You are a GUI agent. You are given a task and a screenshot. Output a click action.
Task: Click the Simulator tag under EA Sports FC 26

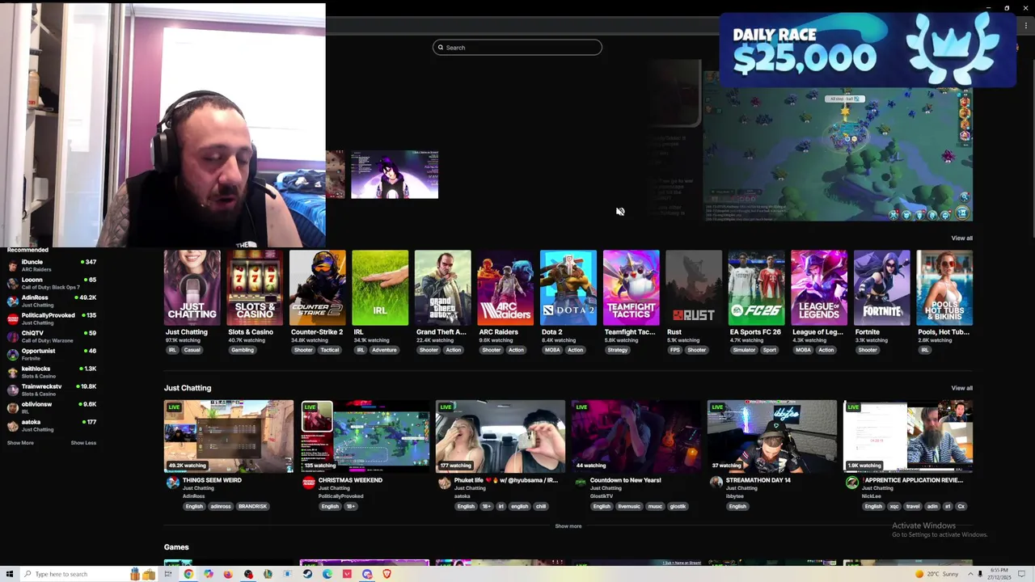pyautogui.click(x=743, y=350)
